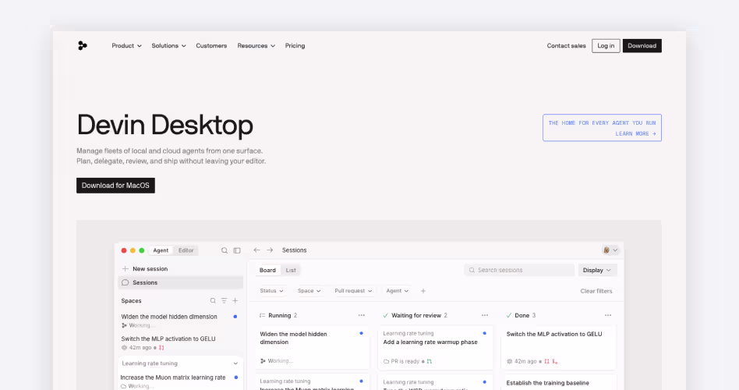The image size is (739, 390).
Task: Click the red pull request icon on Switch the MLP activation card
Action: tap(546, 361)
